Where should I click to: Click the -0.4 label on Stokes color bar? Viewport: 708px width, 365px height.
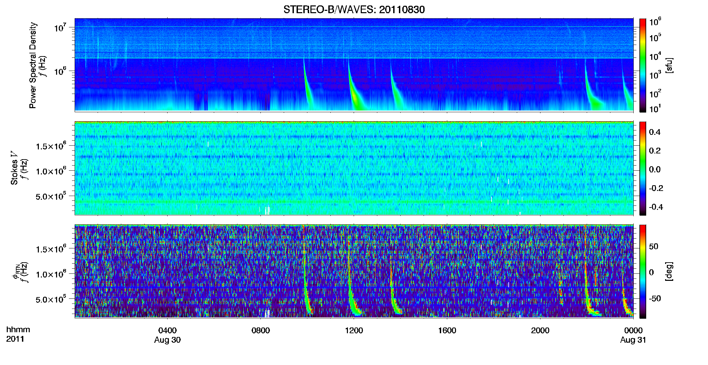click(656, 207)
